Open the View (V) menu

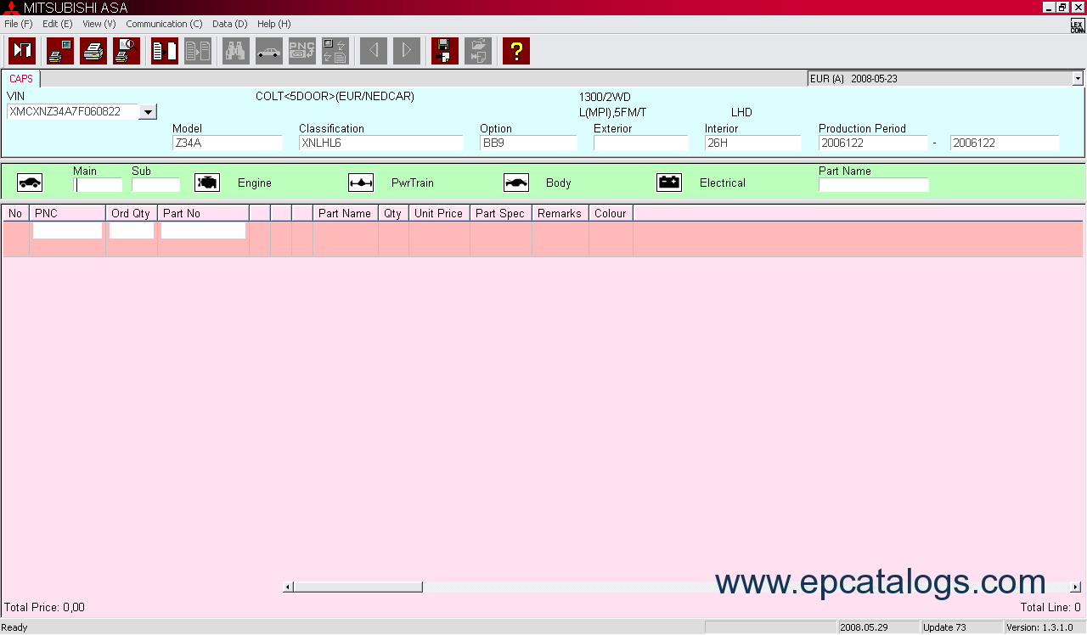99,24
